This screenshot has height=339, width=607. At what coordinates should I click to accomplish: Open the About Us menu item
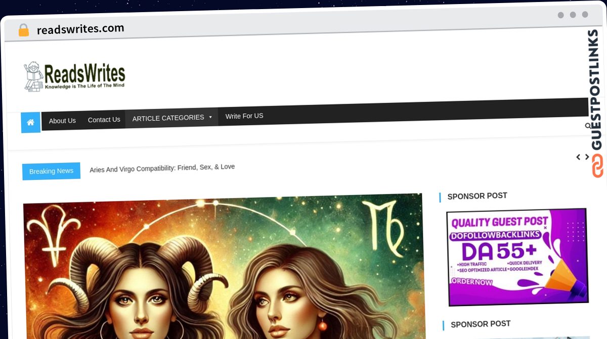click(x=62, y=121)
